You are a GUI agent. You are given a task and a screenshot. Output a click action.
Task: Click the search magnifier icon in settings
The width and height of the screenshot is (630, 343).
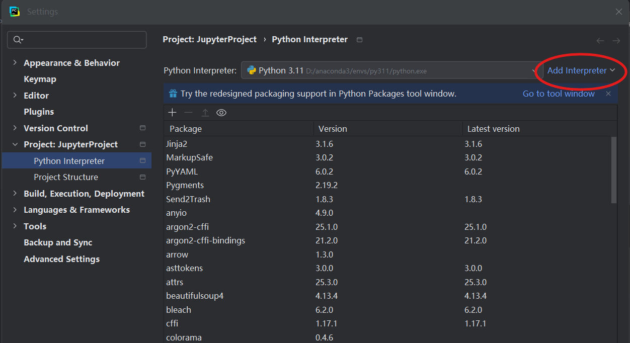pyautogui.click(x=18, y=40)
